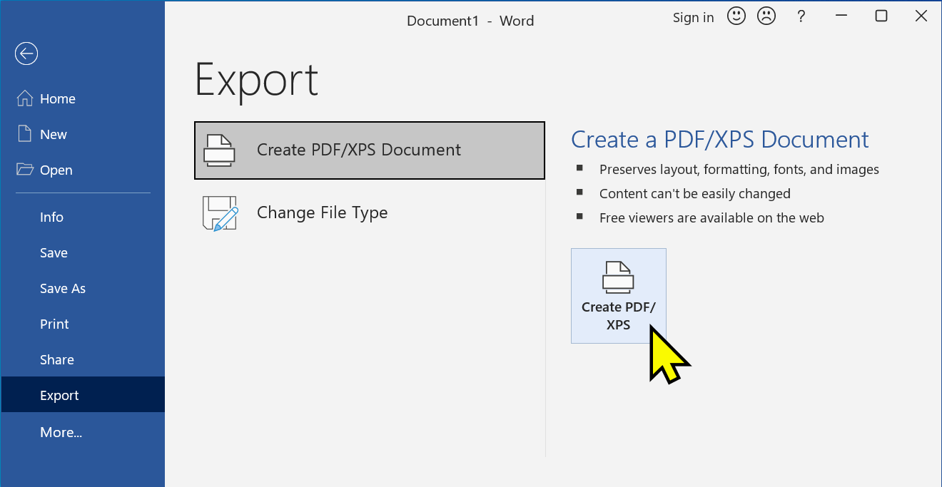This screenshot has width=942, height=487.
Task: Click the 'Create a PDF/XPS Document' heading
Action: (720, 139)
